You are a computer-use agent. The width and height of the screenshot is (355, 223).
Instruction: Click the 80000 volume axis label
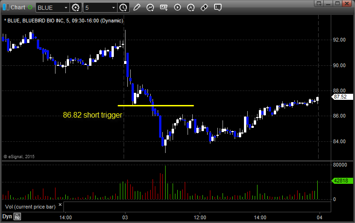pyautogui.click(x=340, y=165)
